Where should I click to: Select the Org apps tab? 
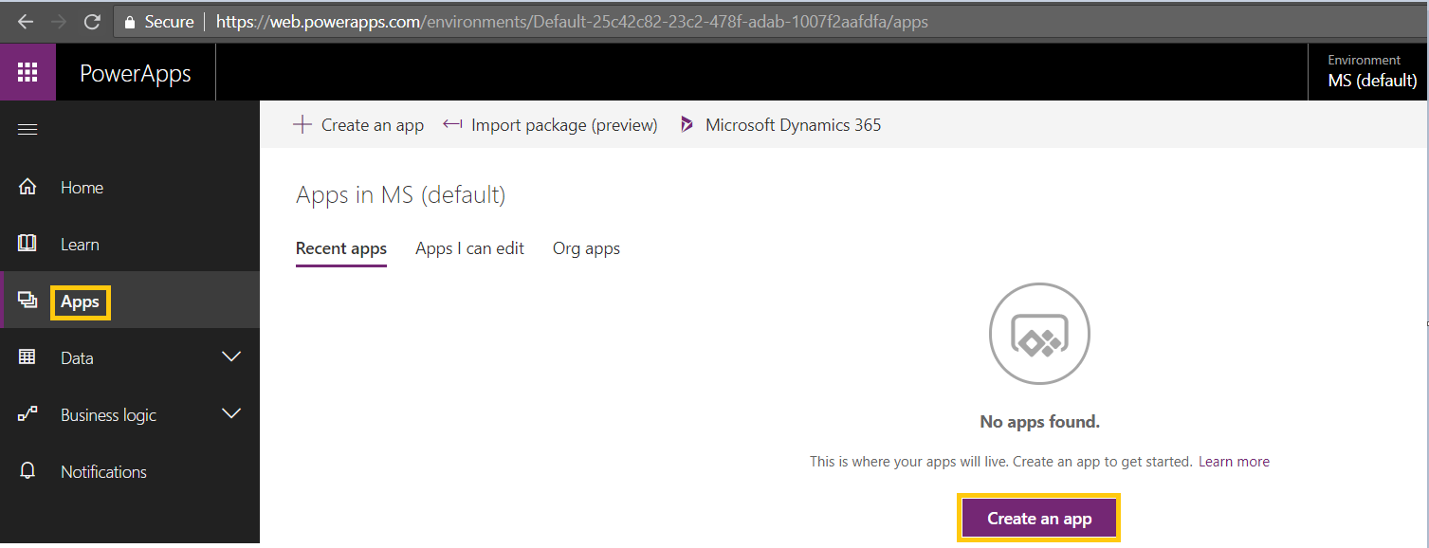click(586, 247)
